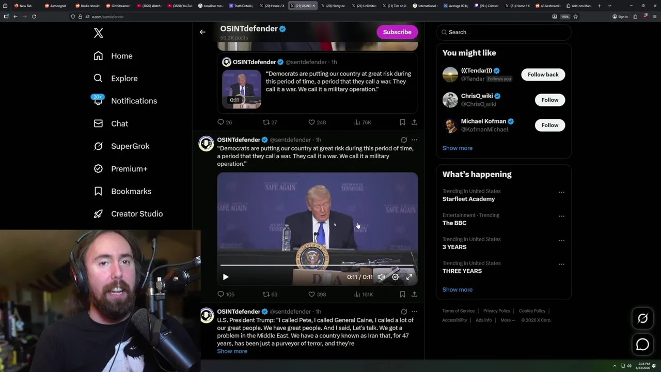The image size is (661, 372).
Task: Open options for The BBC trend
Action: 561,216
